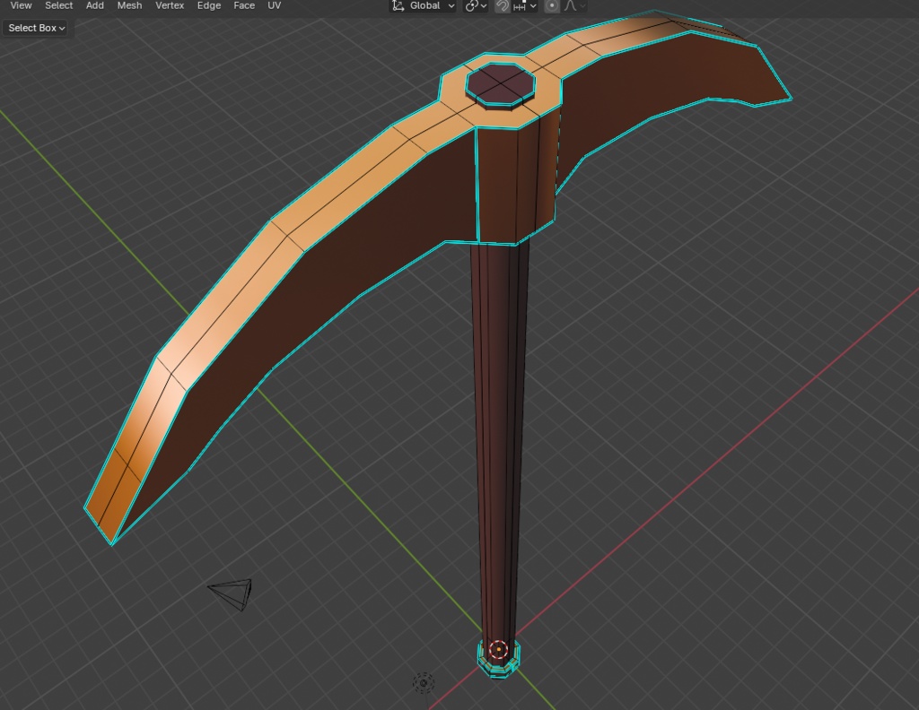
Task: Open the Select menu
Action: click(58, 5)
